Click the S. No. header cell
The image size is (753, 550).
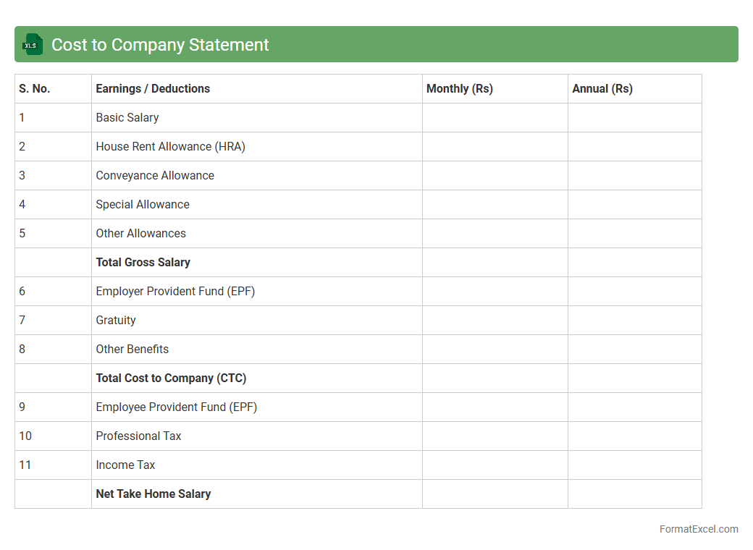pos(53,88)
